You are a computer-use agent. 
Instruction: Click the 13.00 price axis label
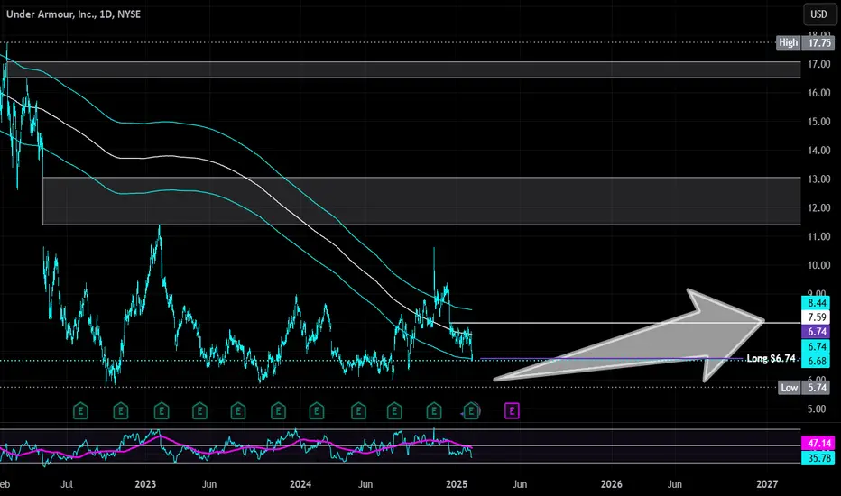[x=819, y=179]
